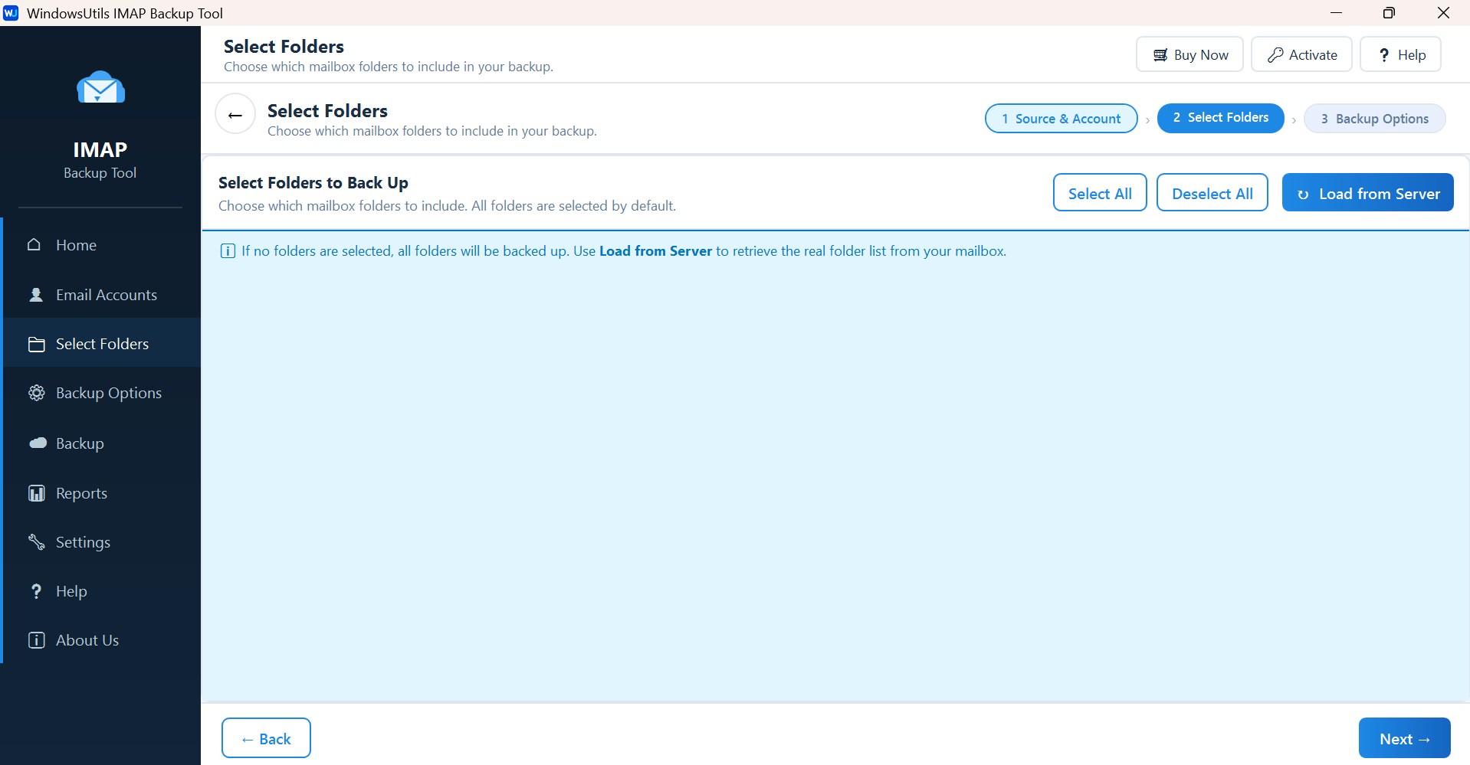This screenshot has height=765, width=1470.
Task: Switch to step 1 Source & Account
Action: click(x=1061, y=118)
